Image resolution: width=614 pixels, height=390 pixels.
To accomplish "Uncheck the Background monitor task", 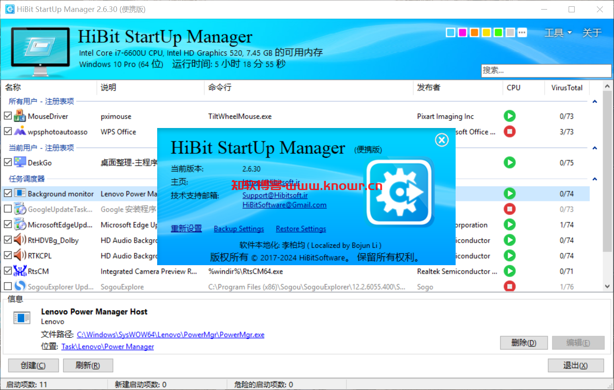I will pyautogui.click(x=8, y=193).
